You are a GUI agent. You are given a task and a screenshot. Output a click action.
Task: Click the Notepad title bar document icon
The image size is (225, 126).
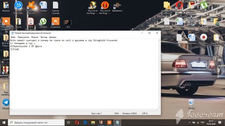tap(12, 33)
